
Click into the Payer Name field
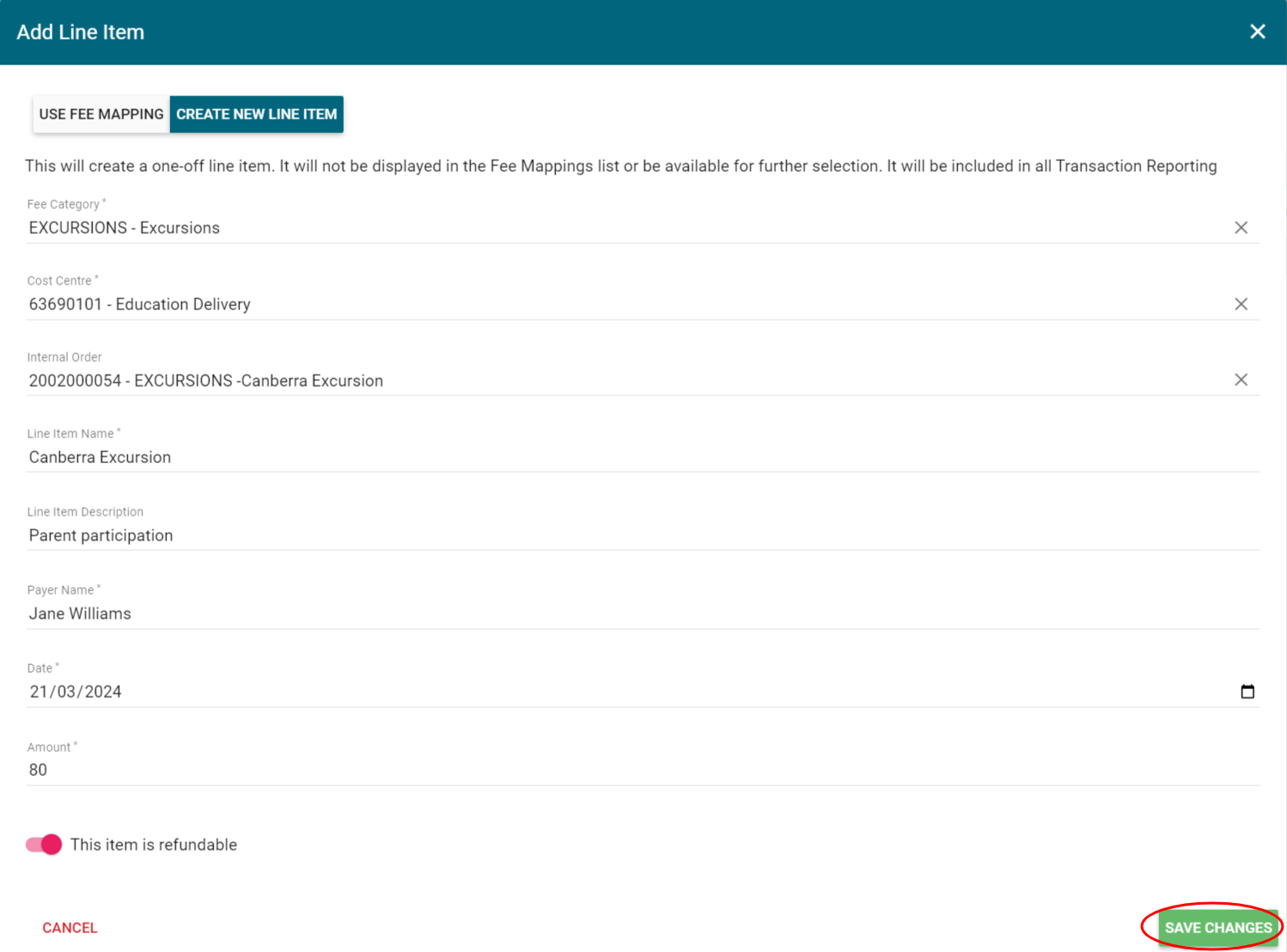[601, 613]
